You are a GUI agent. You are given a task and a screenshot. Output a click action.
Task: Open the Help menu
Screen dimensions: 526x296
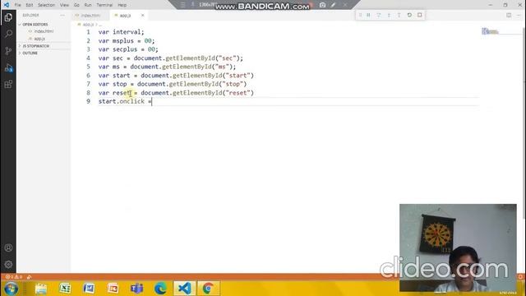click(122, 5)
